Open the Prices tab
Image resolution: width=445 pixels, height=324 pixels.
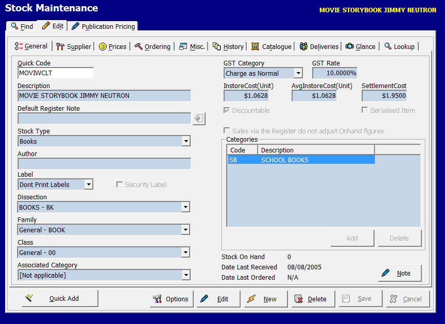coord(113,46)
